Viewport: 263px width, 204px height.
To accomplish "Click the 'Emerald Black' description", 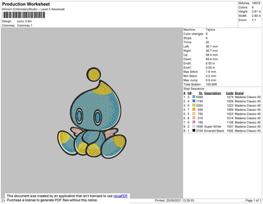I will 214,131.
